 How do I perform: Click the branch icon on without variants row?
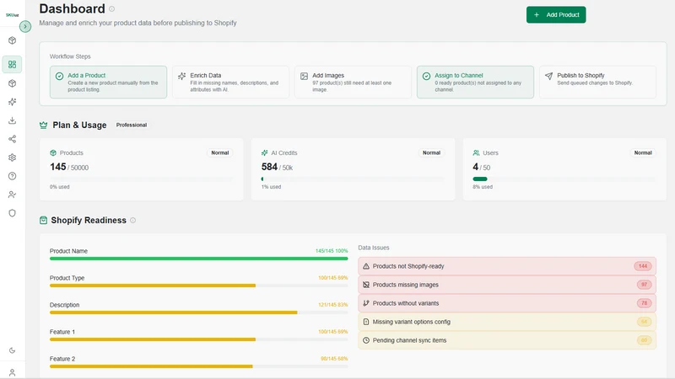[x=366, y=303]
